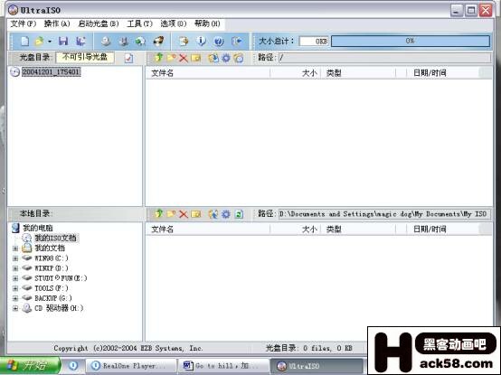Click the 0% disc size progress bar
Viewport: 501px width, 375px height.
411,41
